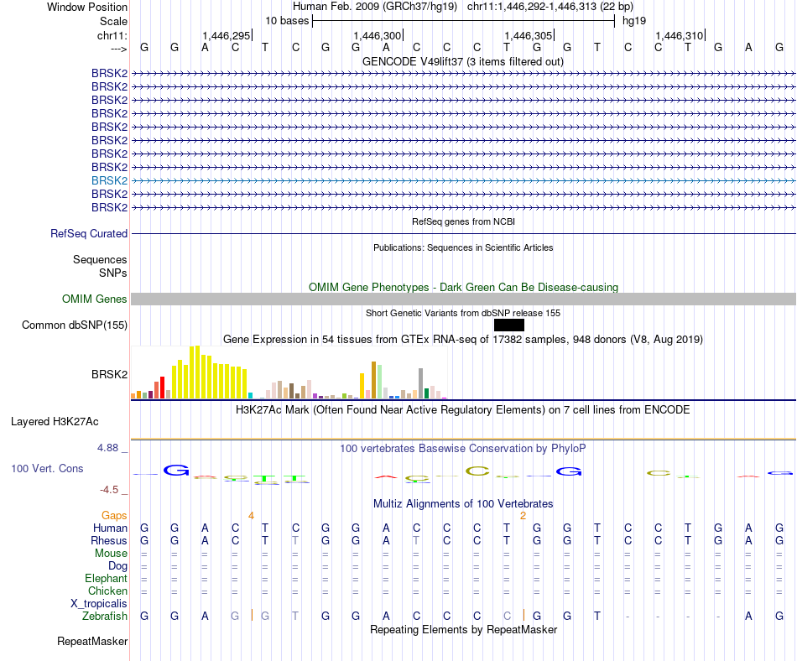The height and width of the screenshot is (661, 797).
Task: Click '100 vertebrates Basewise Conservation by PhyloP' title
Action: coord(463,448)
